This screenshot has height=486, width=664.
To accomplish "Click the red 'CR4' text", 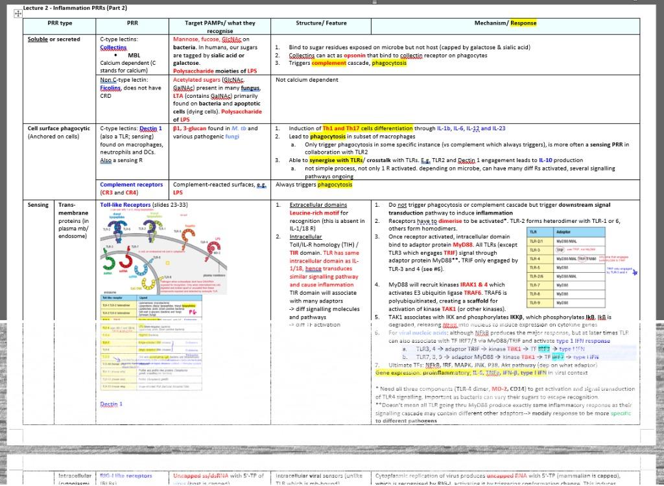I will click(131, 192).
